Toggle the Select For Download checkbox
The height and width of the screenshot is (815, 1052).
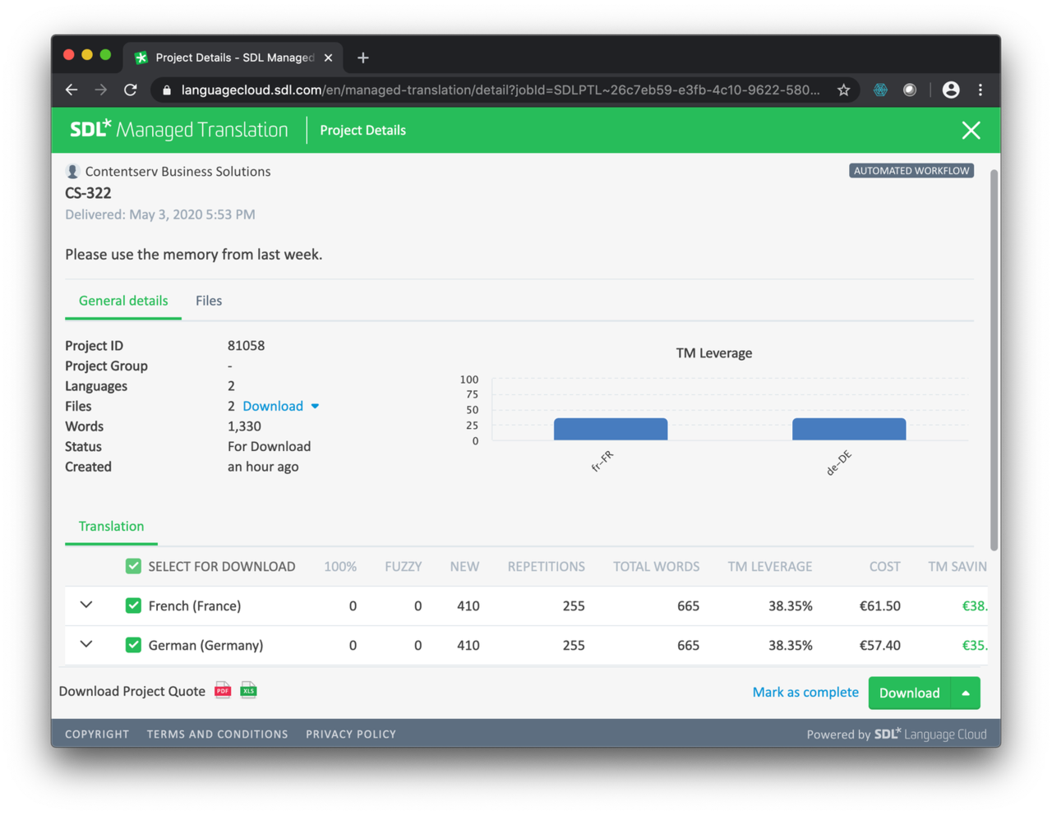coord(133,566)
